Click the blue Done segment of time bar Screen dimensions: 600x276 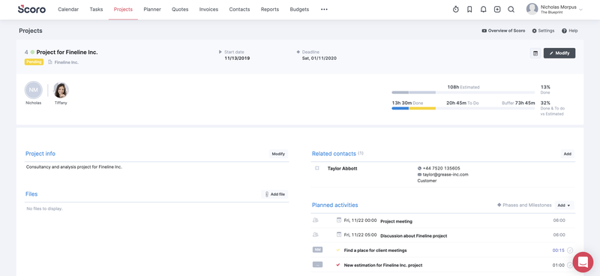click(400, 108)
